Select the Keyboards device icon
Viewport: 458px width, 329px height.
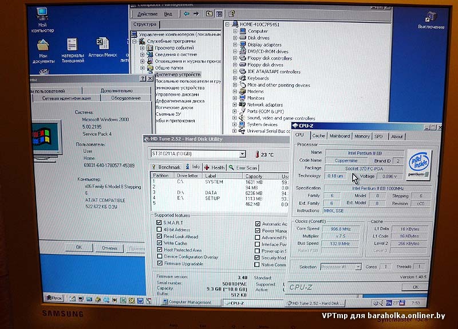click(x=242, y=78)
